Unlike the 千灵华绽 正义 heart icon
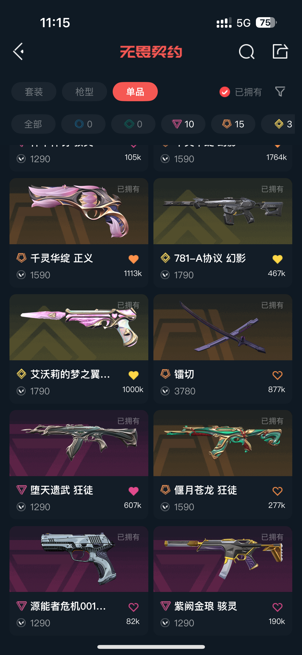The width and height of the screenshot is (302, 655). click(x=133, y=259)
